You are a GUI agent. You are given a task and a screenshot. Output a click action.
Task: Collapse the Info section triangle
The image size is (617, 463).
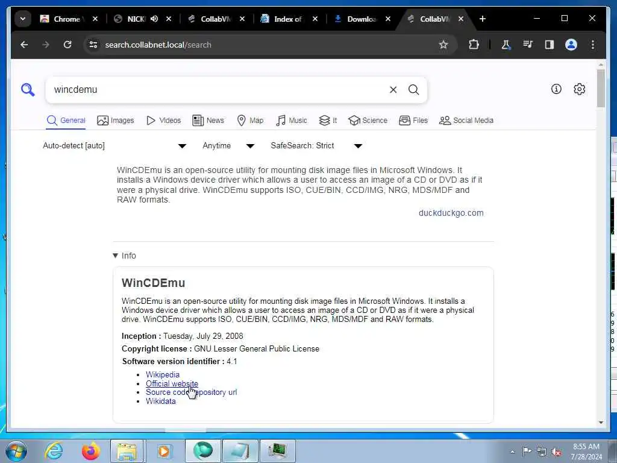tap(115, 256)
